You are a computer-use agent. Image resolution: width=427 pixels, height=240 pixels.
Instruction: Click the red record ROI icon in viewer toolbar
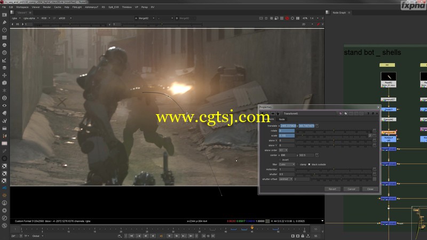287,18
